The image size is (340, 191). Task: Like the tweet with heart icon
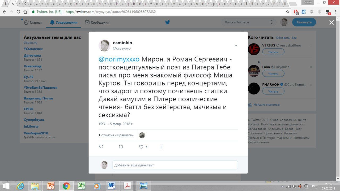click(x=141, y=147)
